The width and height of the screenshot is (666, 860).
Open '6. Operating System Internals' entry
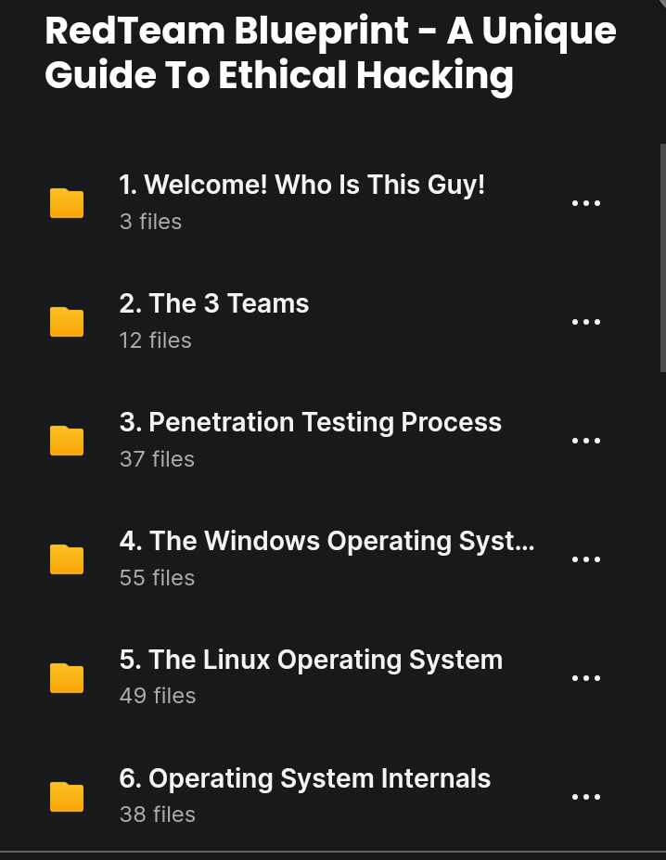305,779
